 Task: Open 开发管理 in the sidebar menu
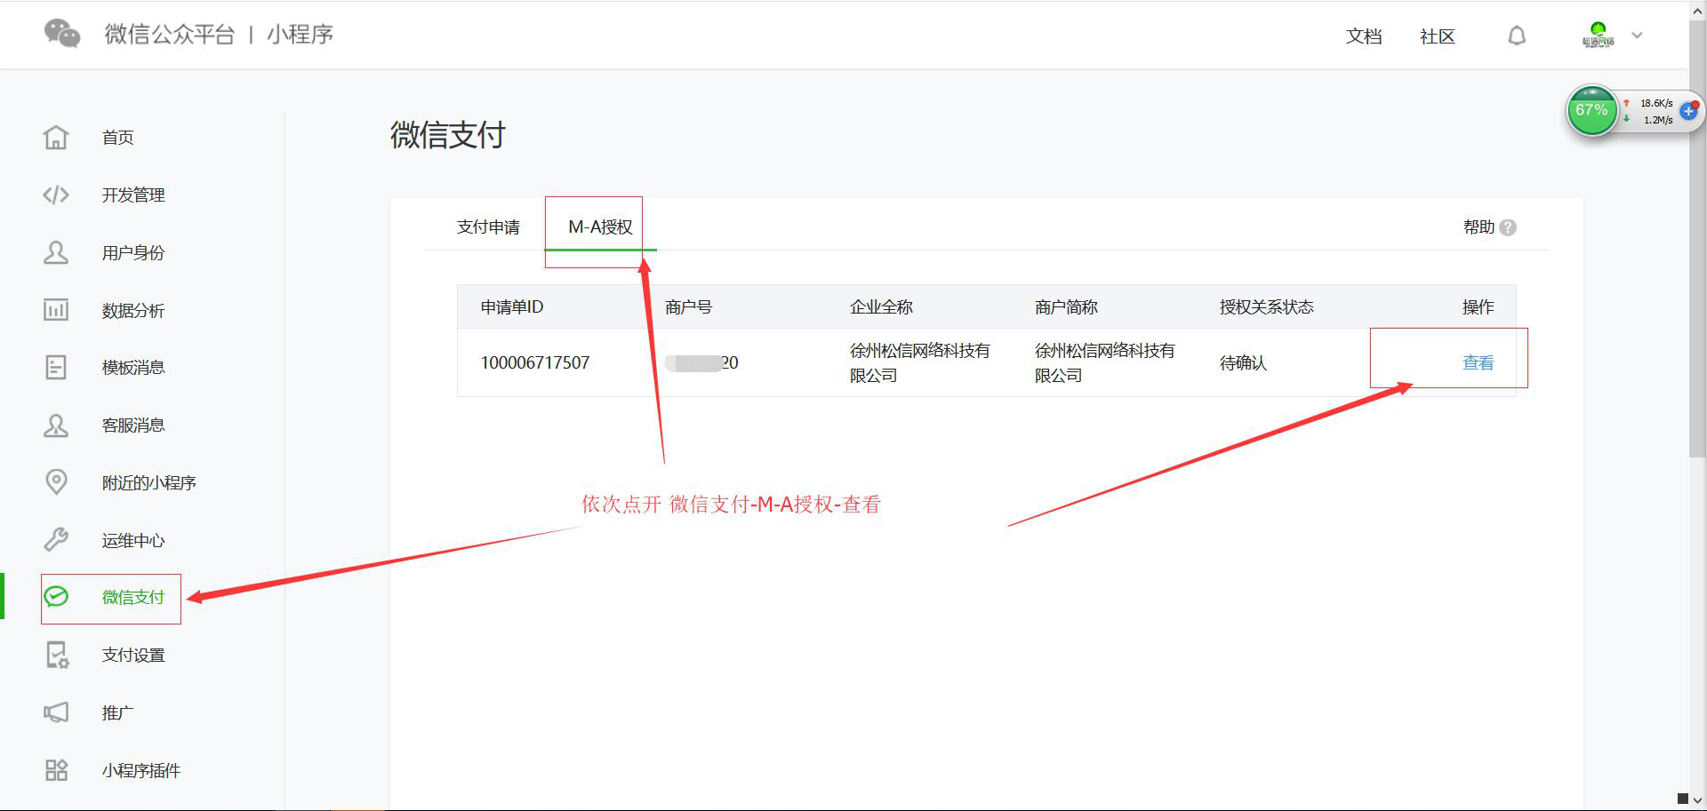(x=133, y=195)
